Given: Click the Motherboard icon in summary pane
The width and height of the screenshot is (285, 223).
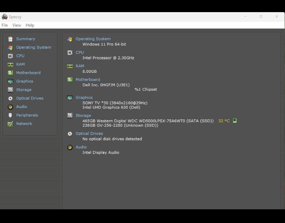Looking at the screenshot, I should click(70, 80).
